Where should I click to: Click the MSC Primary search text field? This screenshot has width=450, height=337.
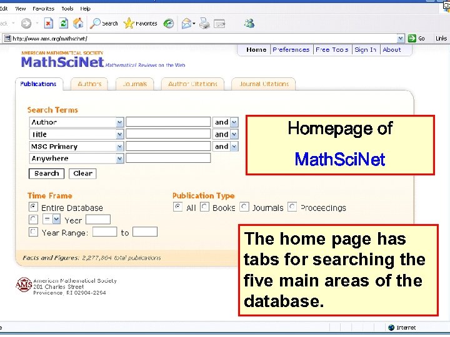pos(168,146)
